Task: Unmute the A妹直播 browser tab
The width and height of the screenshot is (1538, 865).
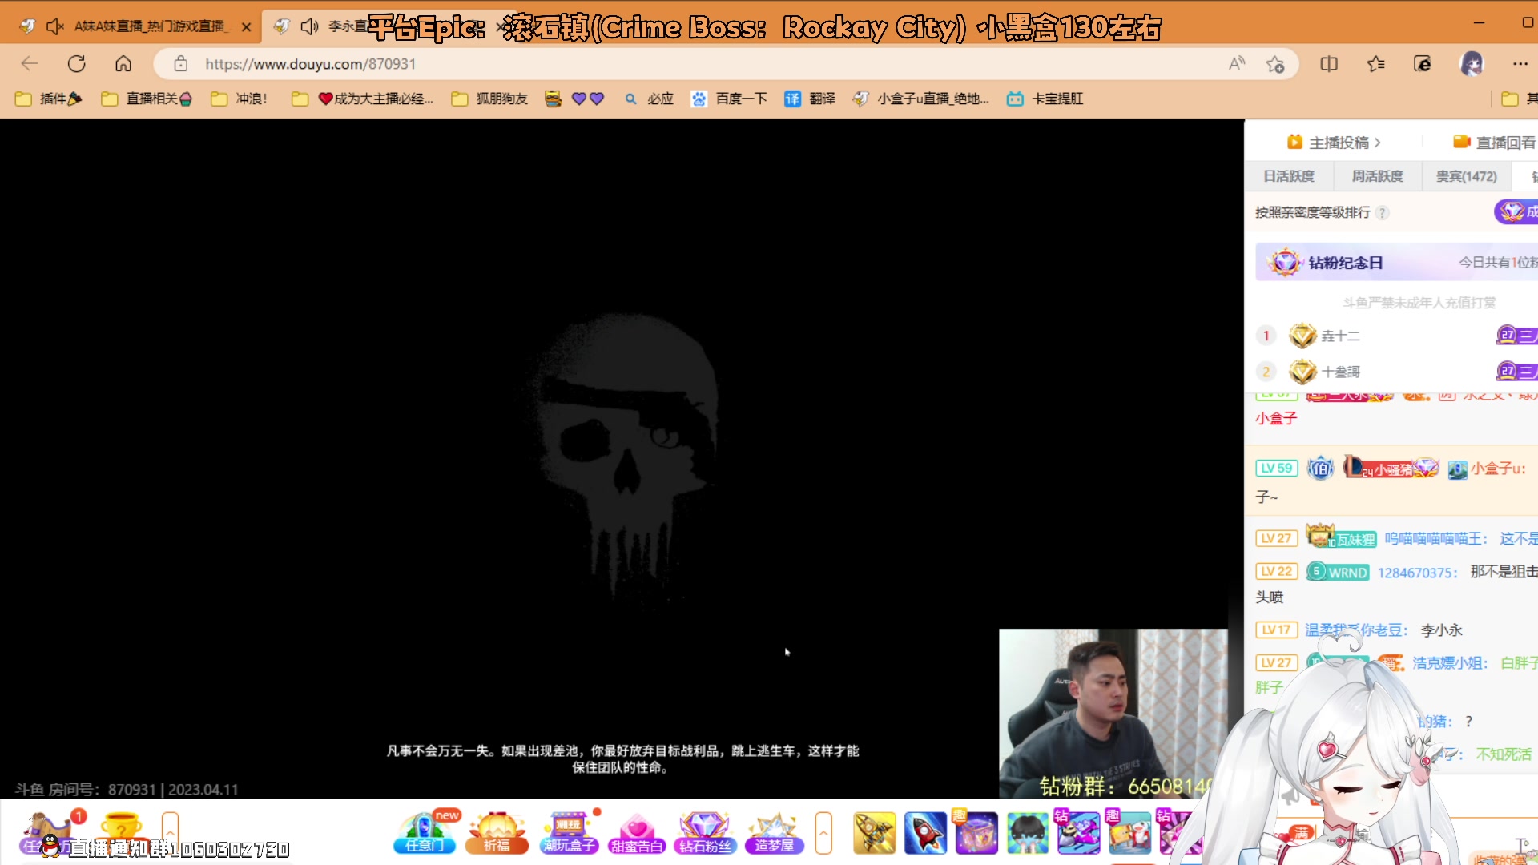Action: [55, 26]
